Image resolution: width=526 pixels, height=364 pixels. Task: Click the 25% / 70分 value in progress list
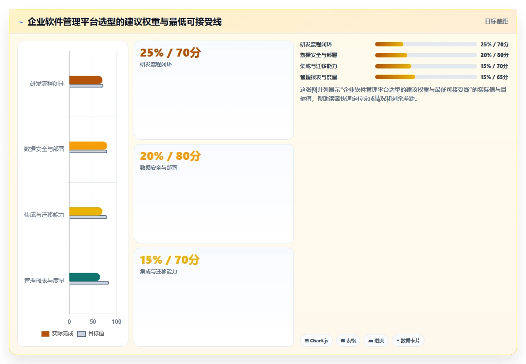tap(495, 44)
